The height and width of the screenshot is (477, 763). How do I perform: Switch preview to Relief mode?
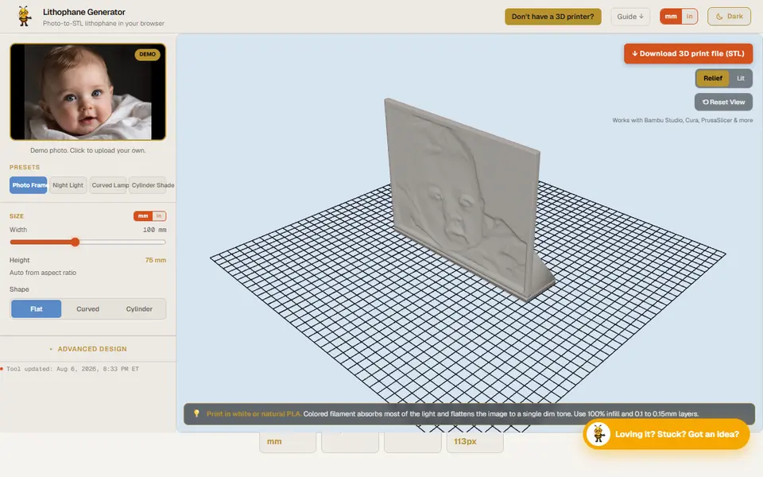tap(712, 79)
